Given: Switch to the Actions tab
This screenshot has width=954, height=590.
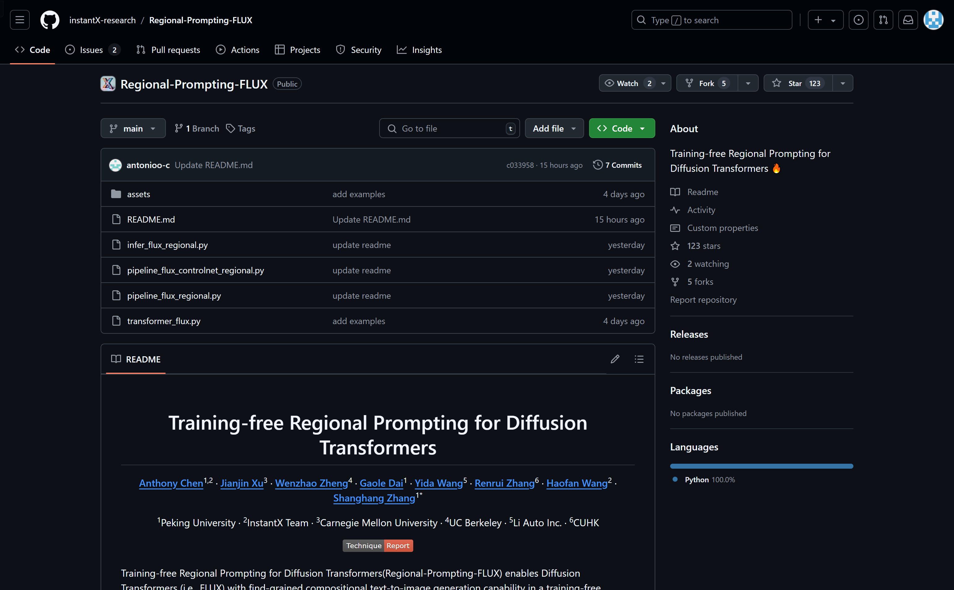Looking at the screenshot, I should pos(238,50).
